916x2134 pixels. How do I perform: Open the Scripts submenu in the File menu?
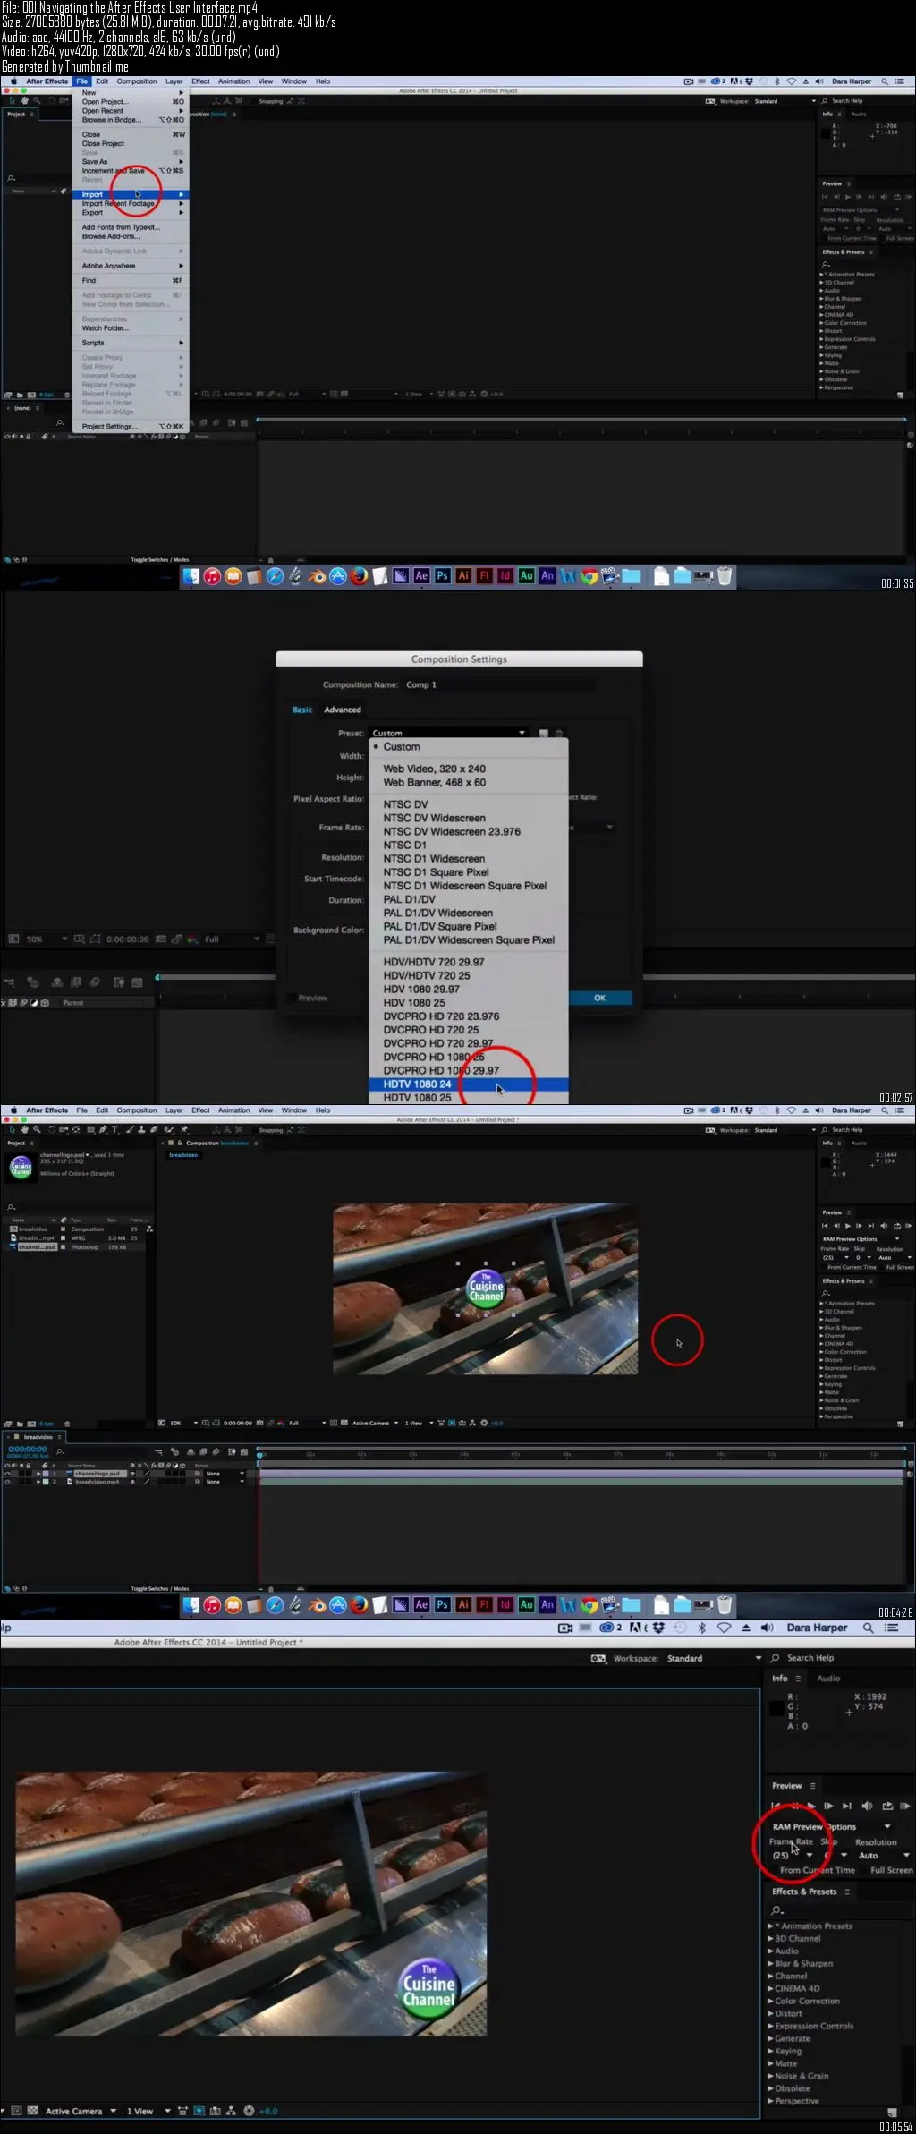[x=131, y=343]
